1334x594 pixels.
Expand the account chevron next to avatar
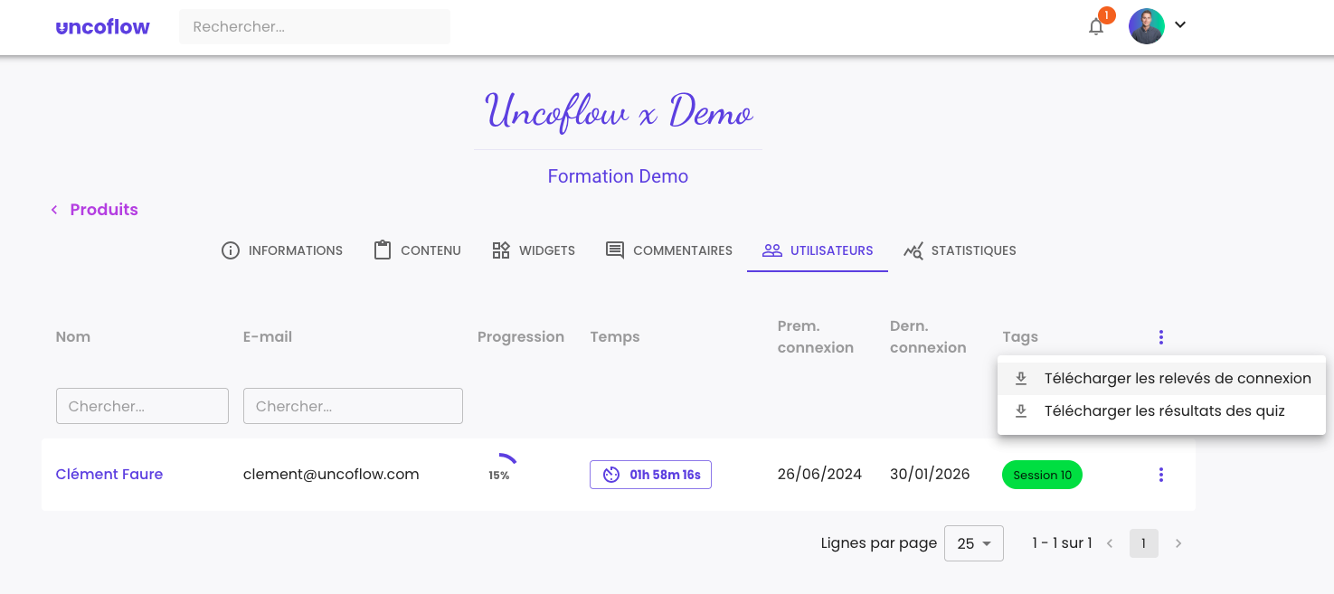1179,25
